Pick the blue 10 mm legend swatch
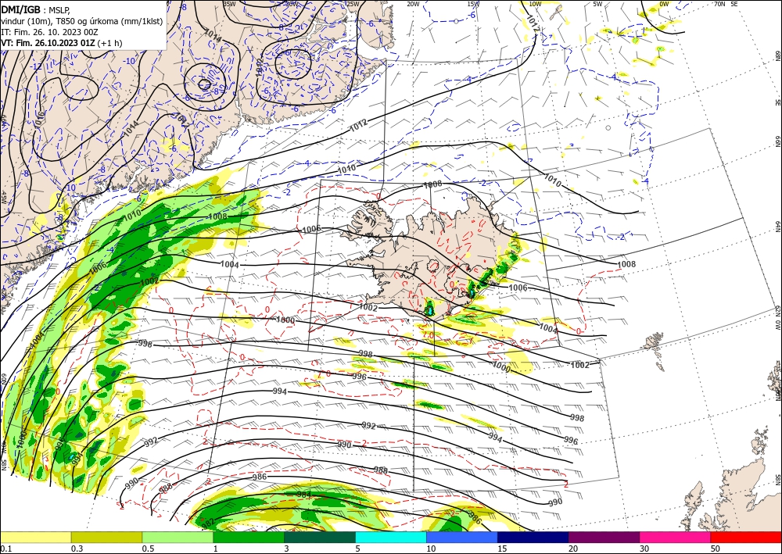This screenshot has width=782, height=554. tap(462, 537)
